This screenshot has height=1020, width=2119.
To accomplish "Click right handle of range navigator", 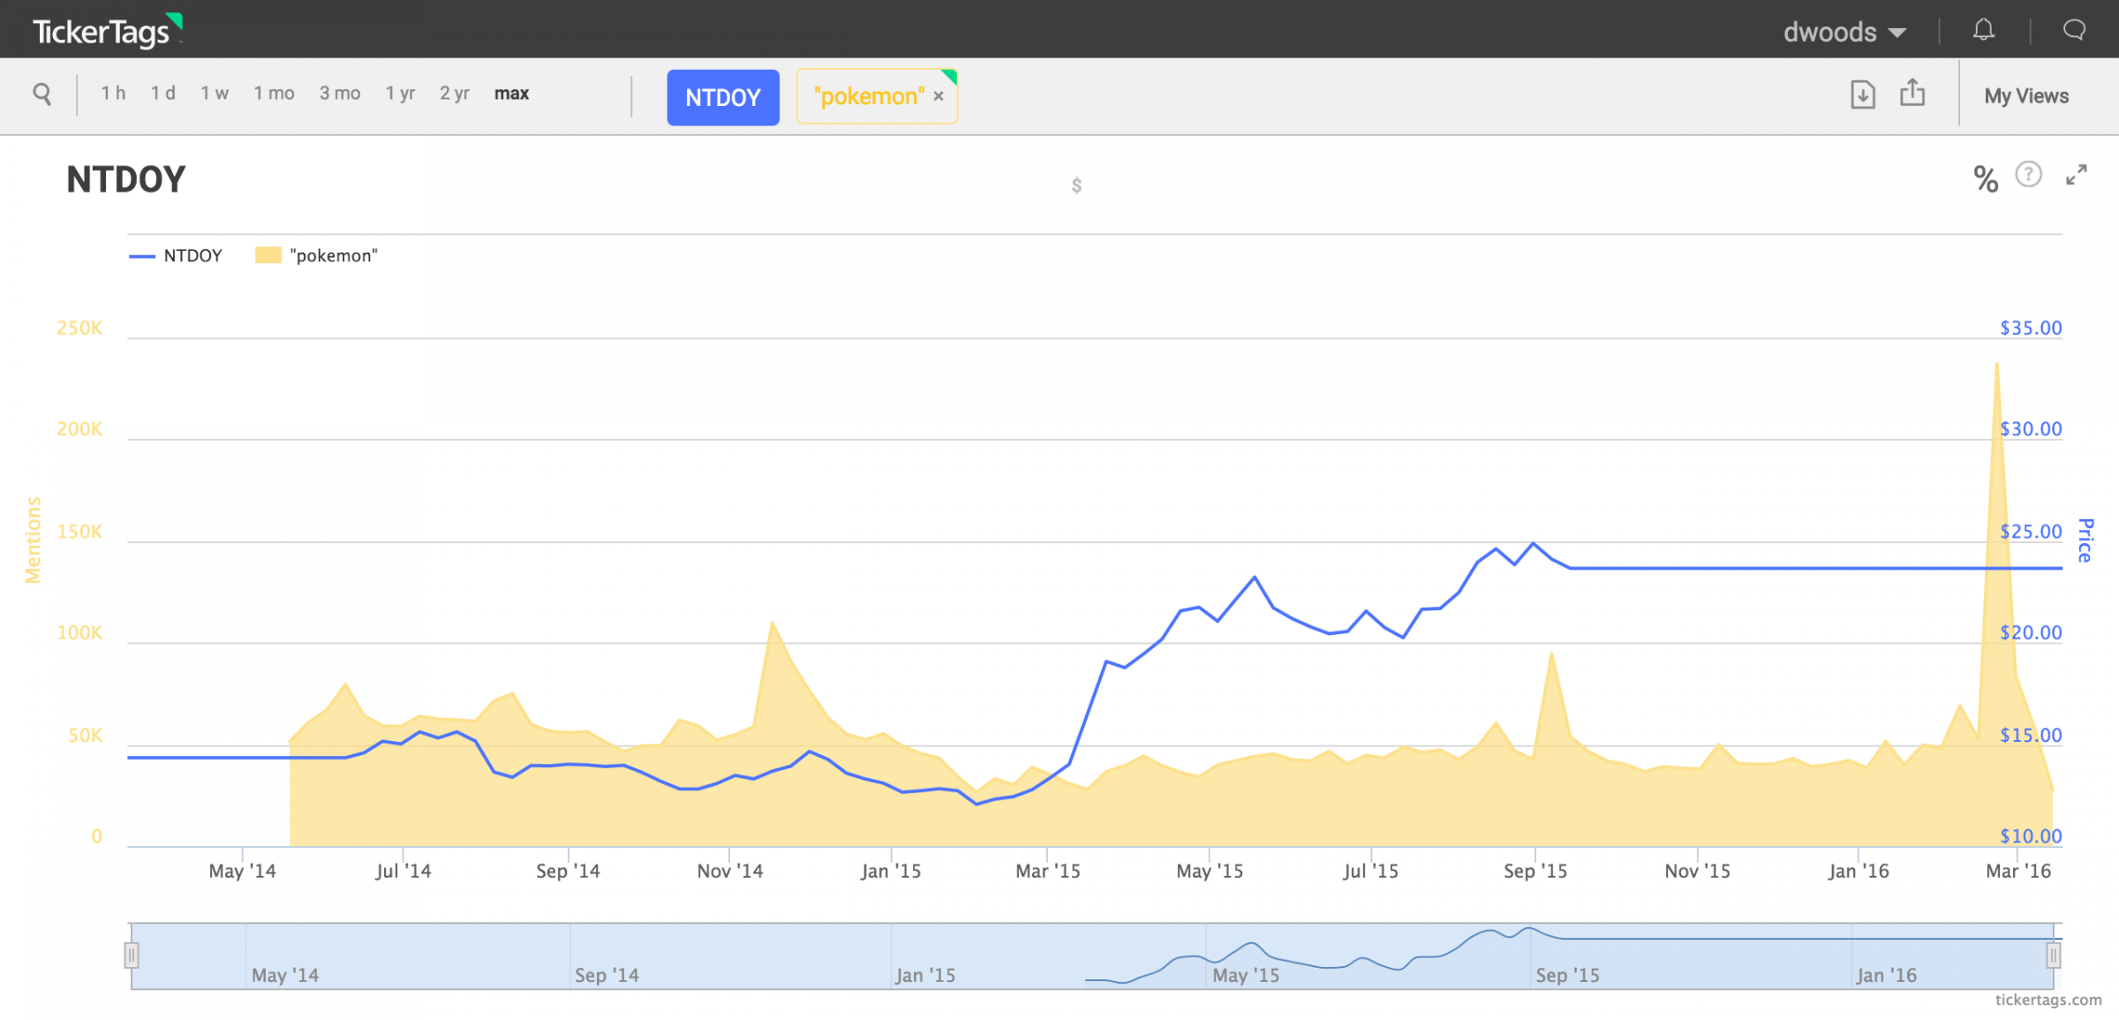I will pyautogui.click(x=2054, y=955).
